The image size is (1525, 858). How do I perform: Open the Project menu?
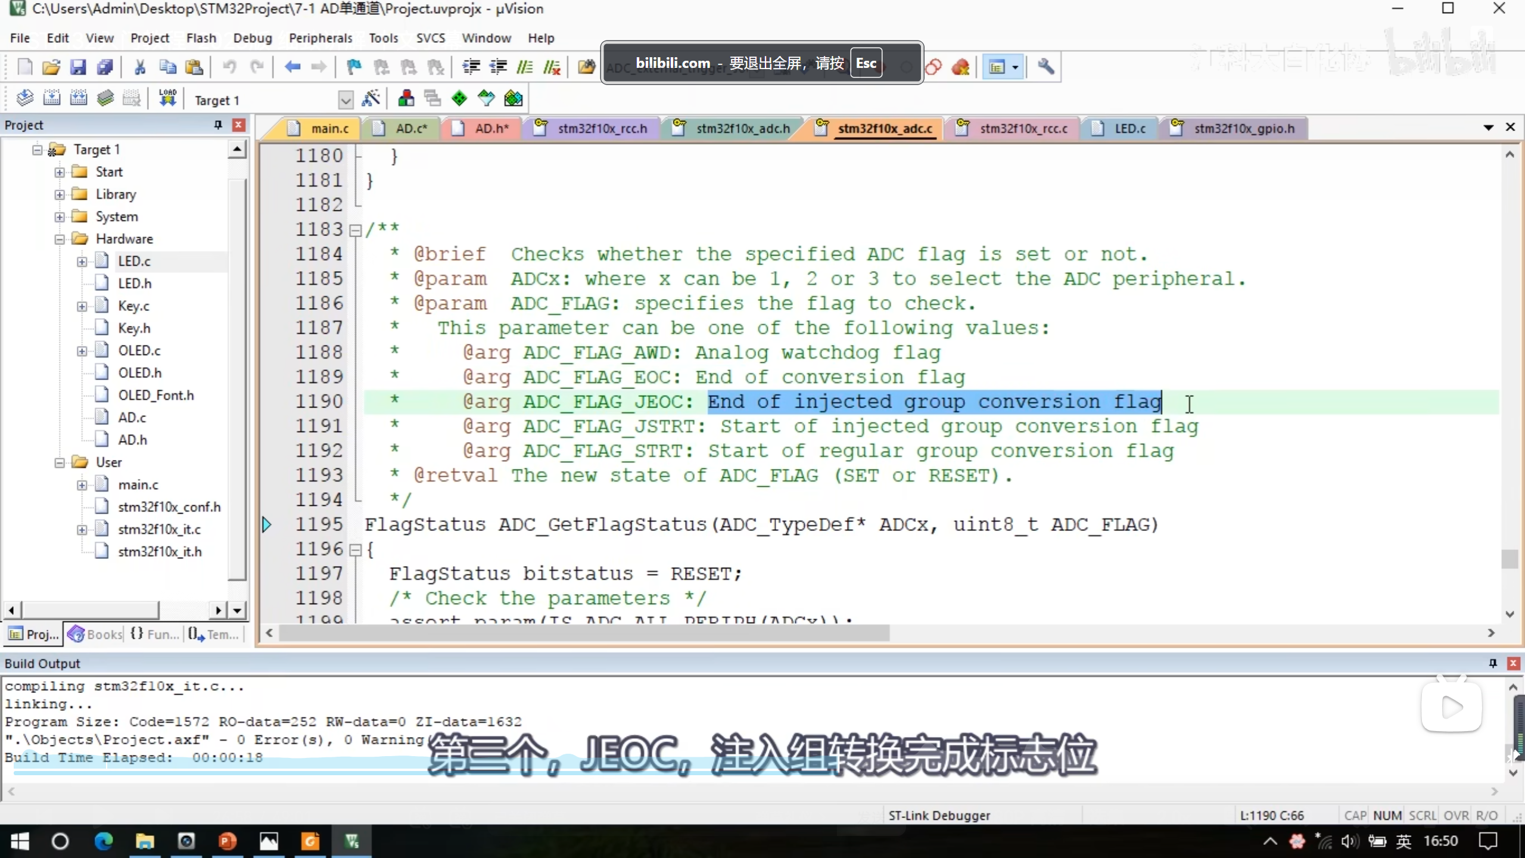150,38
